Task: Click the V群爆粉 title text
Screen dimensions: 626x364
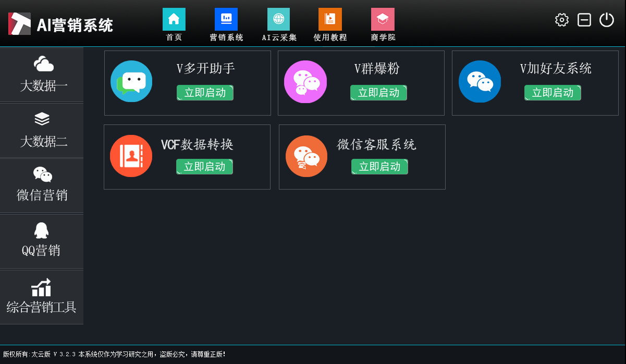Action: pyautogui.click(x=377, y=68)
